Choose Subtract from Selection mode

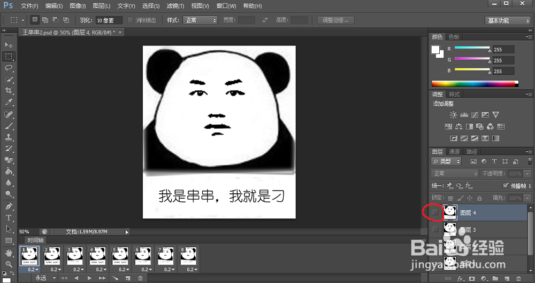[55, 20]
